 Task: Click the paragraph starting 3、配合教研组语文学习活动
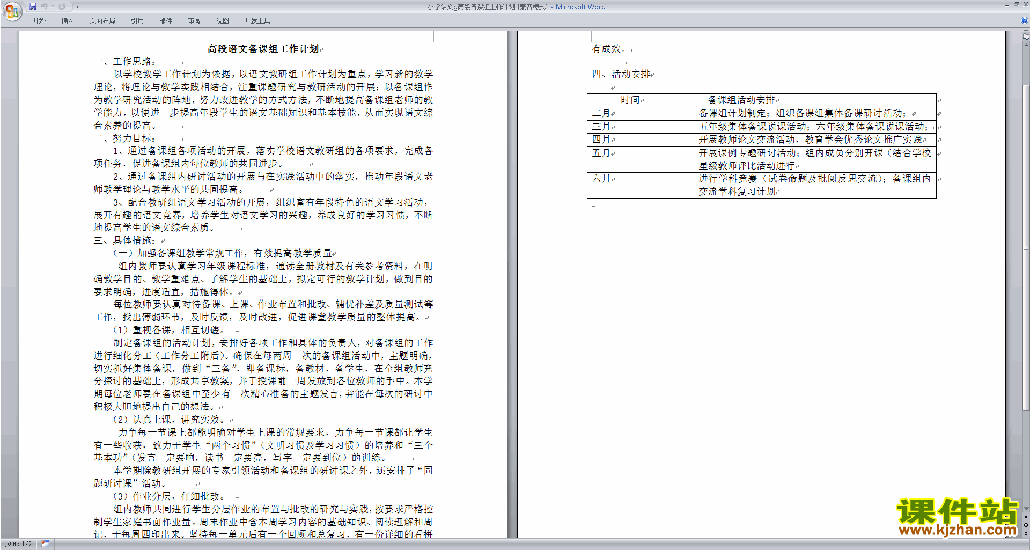coord(263,215)
